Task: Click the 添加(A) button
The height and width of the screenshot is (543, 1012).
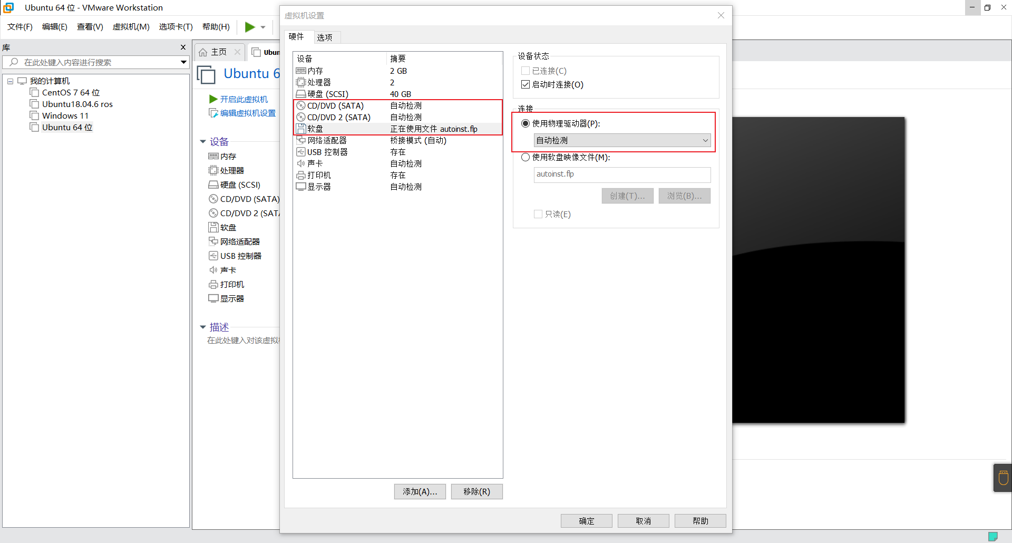Action: (x=420, y=491)
